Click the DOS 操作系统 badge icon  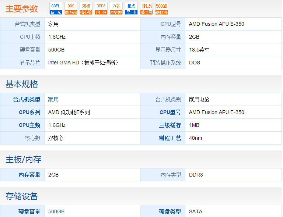[71, 8]
